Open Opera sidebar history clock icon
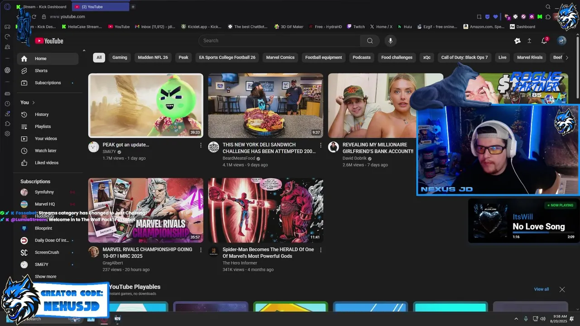This screenshot has height=326, width=580. pos(7,104)
